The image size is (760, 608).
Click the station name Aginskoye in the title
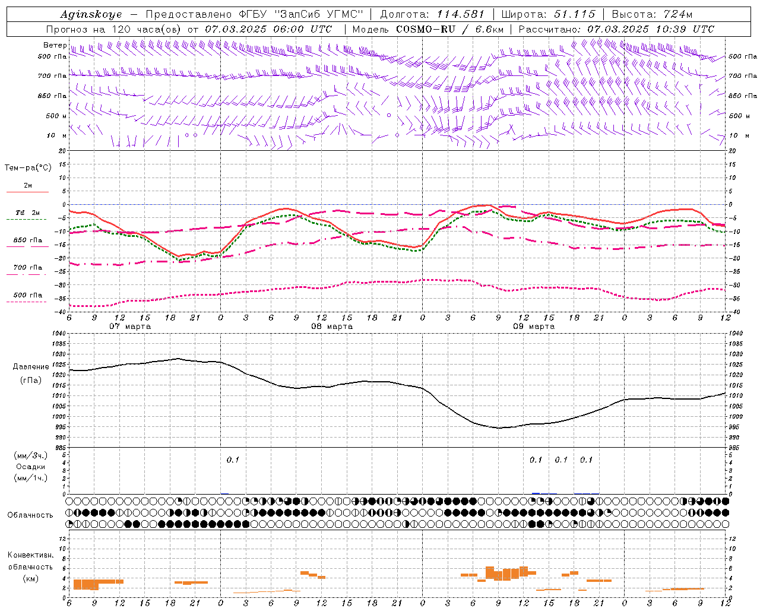tap(91, 14)
